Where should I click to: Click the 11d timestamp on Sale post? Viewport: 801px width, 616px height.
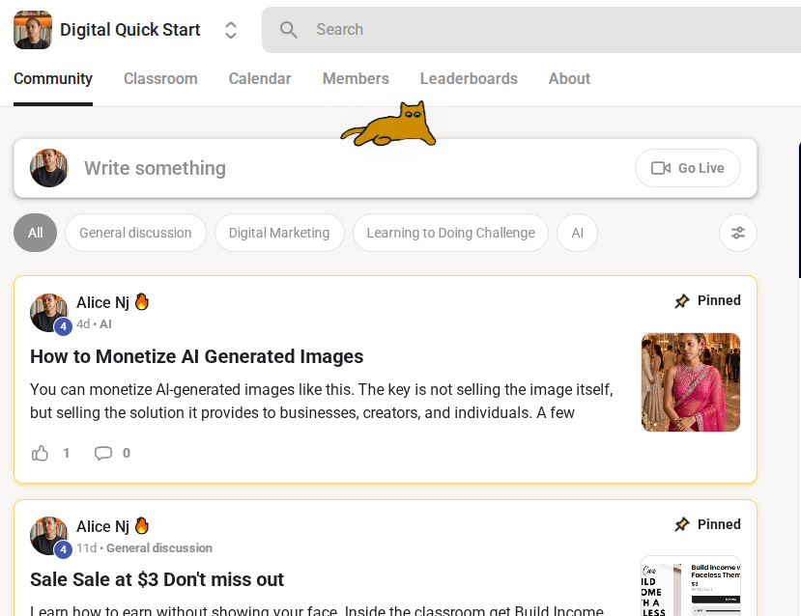86,548
